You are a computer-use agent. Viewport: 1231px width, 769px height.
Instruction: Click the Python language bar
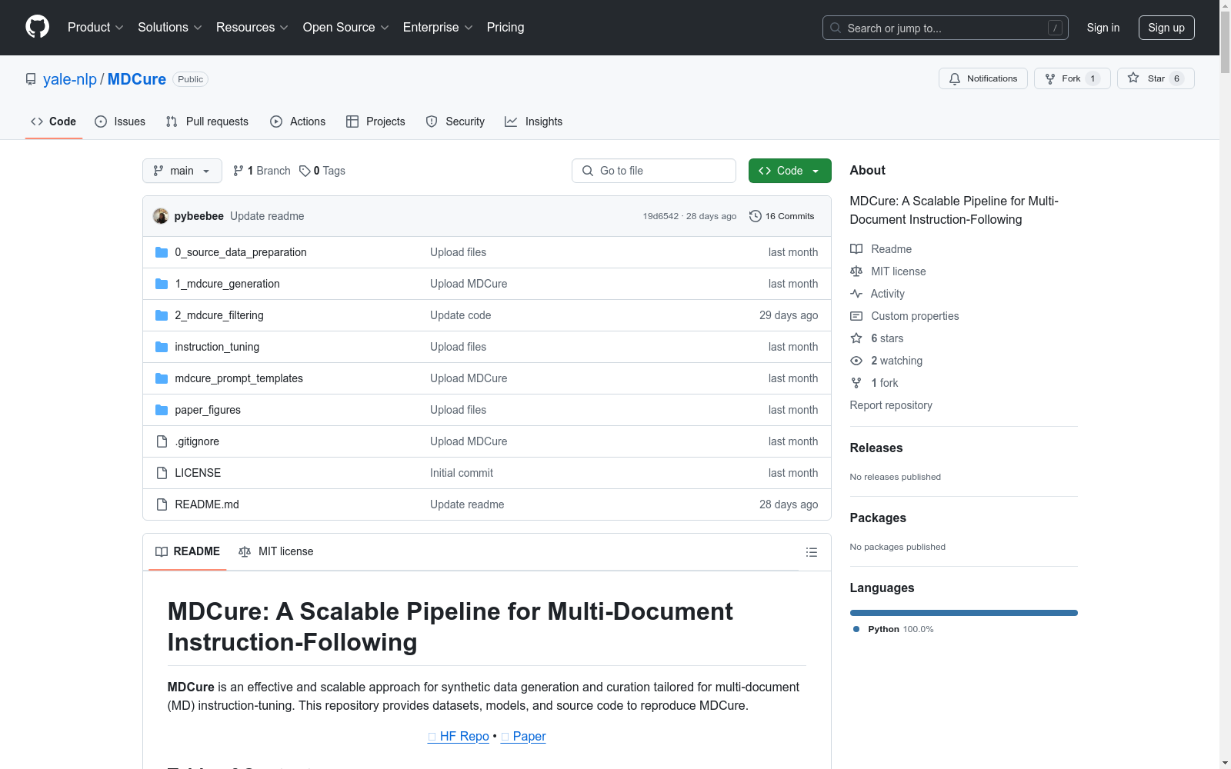964,613
